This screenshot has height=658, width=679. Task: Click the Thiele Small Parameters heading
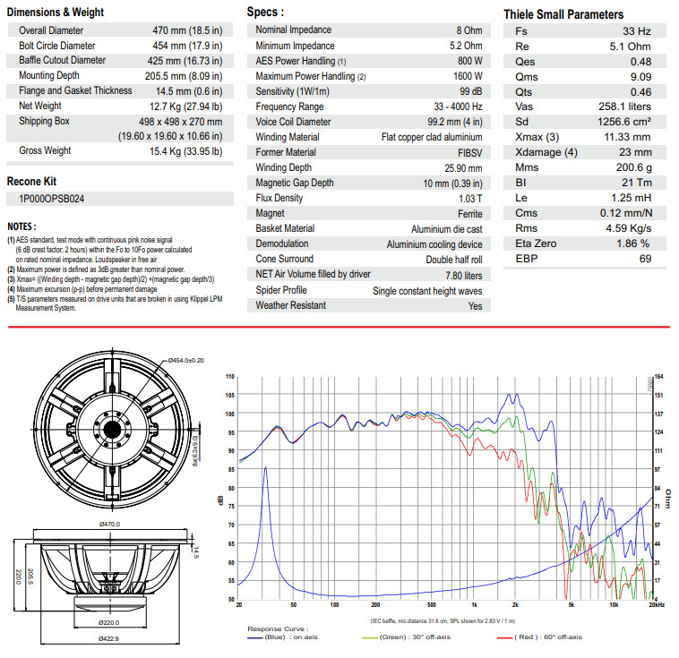tap(563, 14)
